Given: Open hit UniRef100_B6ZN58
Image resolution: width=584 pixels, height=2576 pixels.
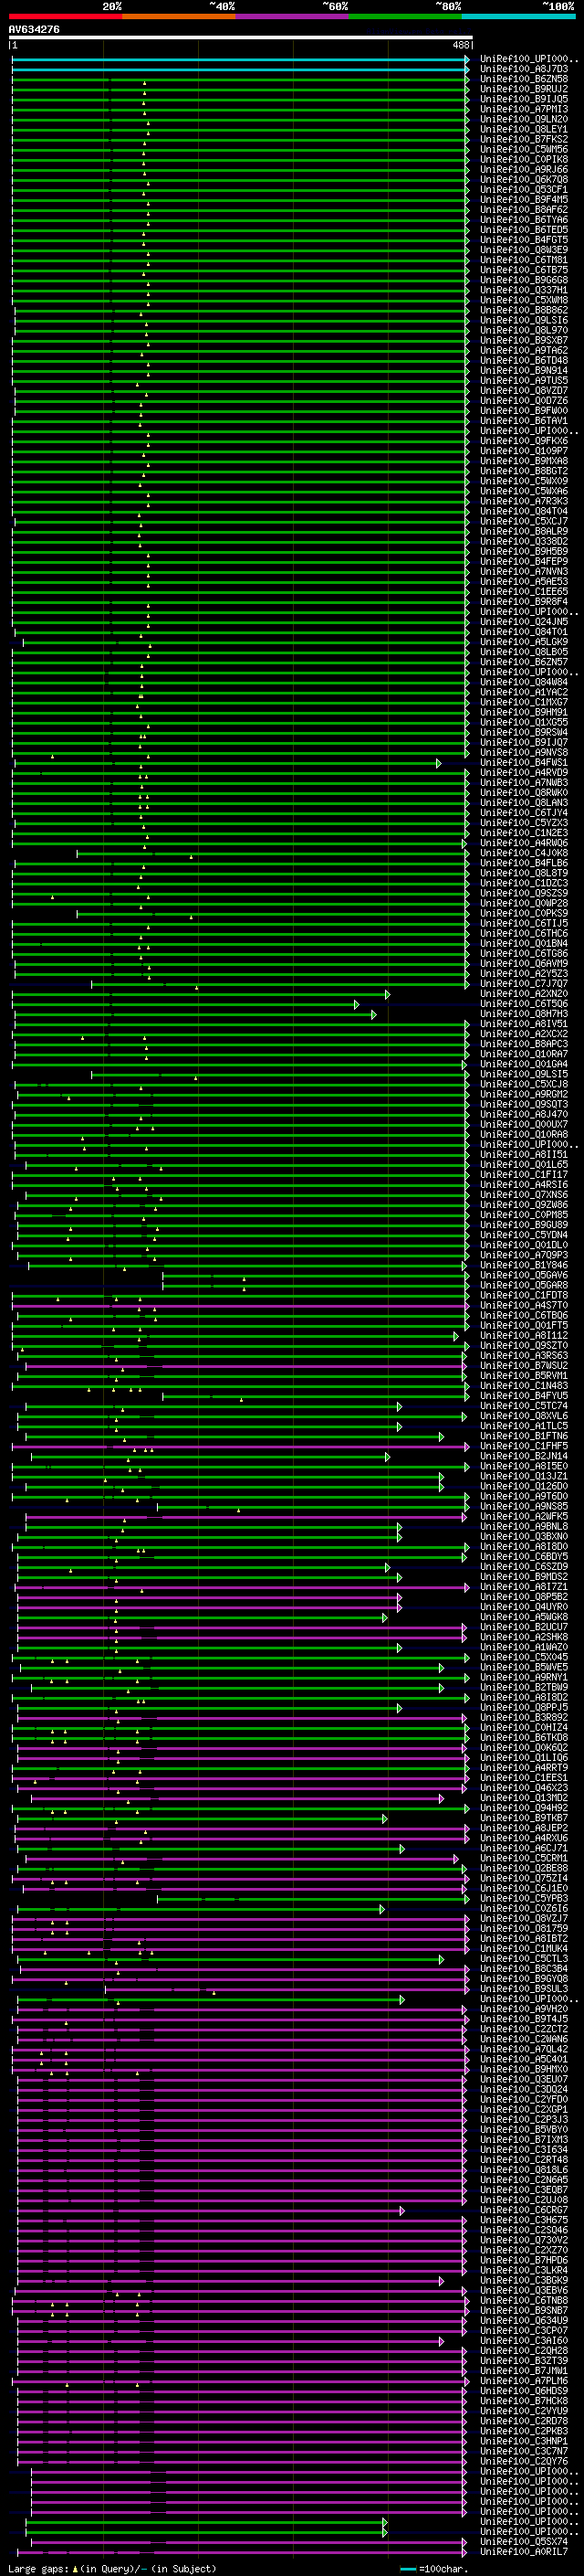Looking at the screenshot, I should point(524,79).
